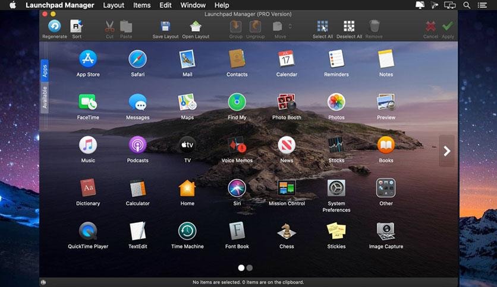The width and height of the screenshot is (497, 287).
Task: Select the Contacts icon
Action: tap(237, 59)
